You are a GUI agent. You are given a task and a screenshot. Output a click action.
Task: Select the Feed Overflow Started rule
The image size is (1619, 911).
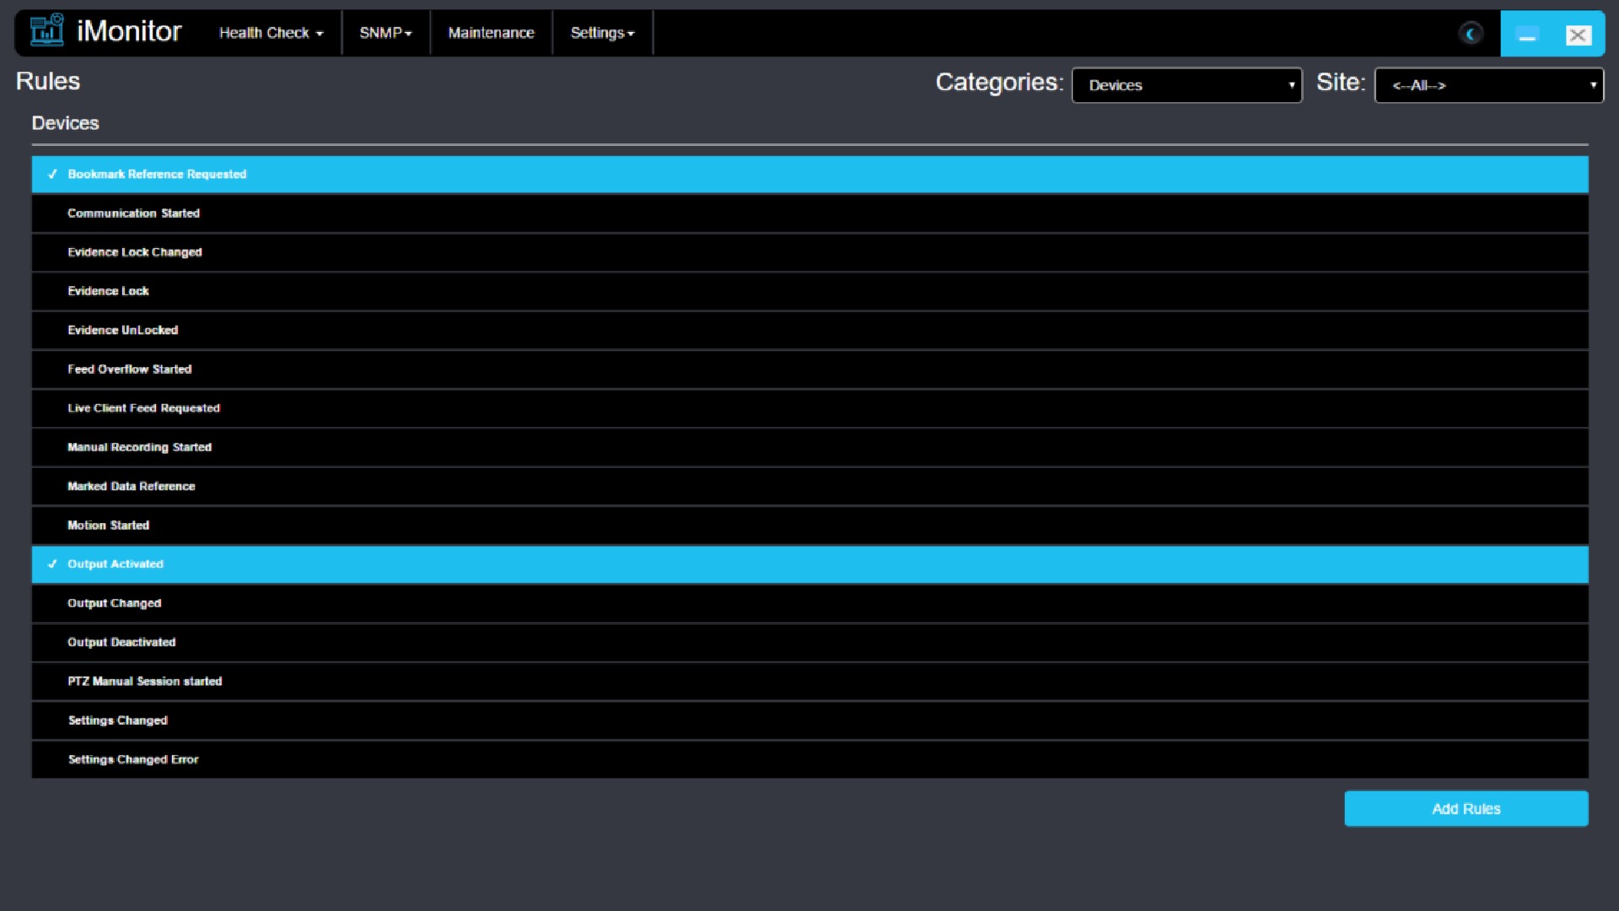click(x=809, y=369)
